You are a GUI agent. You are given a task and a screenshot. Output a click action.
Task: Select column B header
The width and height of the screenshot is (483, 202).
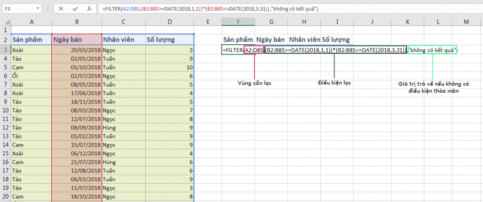(77, 22)
